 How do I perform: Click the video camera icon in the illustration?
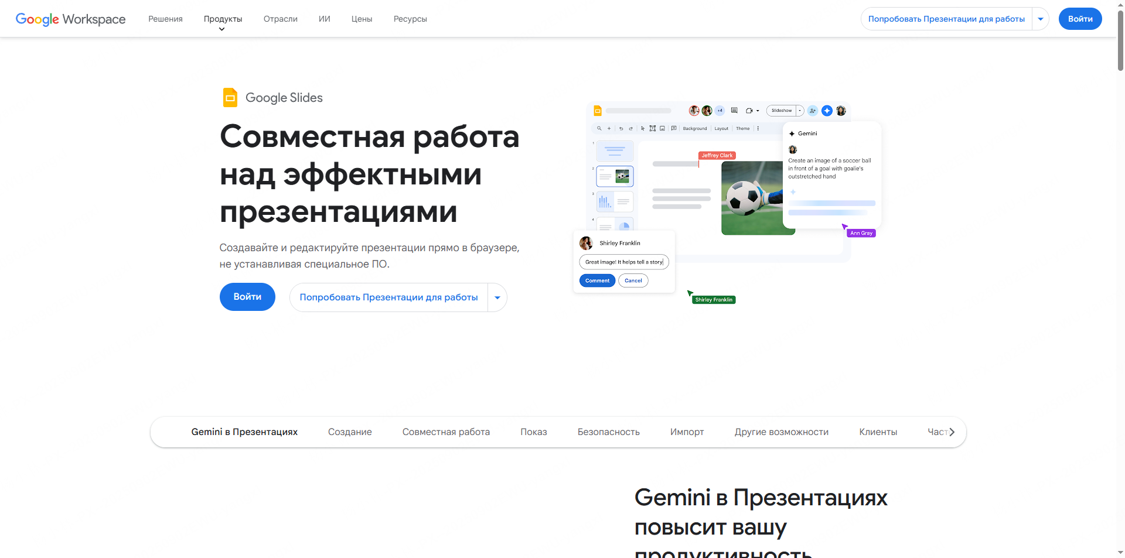tap(749, 111)
